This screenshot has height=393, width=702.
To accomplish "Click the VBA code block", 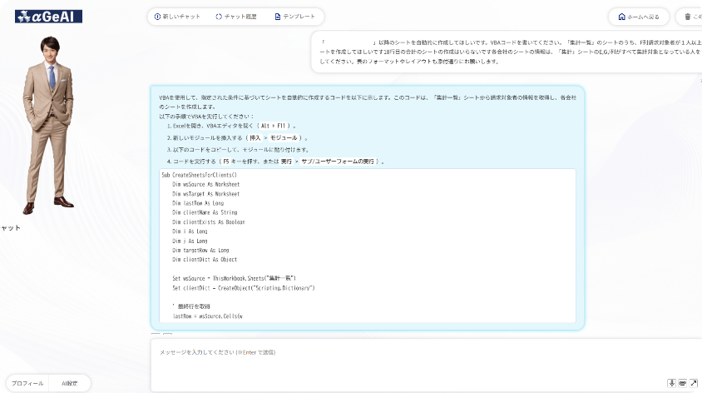I will click(x=367, y=246).
